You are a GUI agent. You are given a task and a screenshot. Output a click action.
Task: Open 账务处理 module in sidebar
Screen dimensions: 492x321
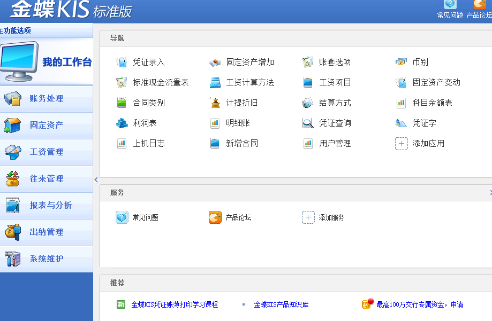[x=47, y=99]
